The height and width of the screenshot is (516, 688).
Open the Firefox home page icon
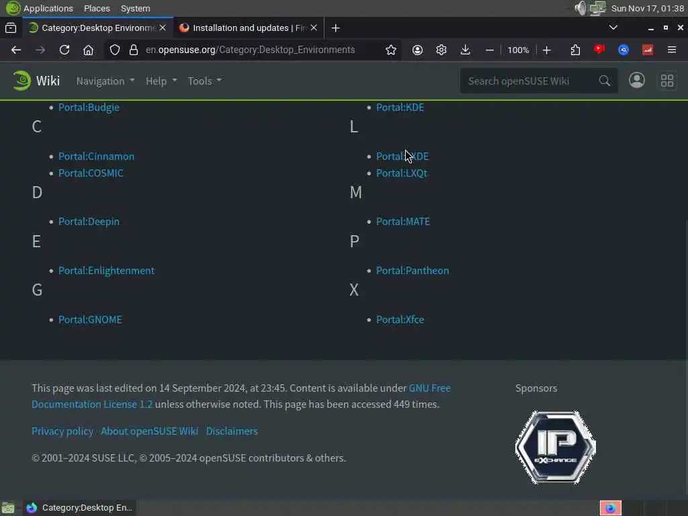88,50
